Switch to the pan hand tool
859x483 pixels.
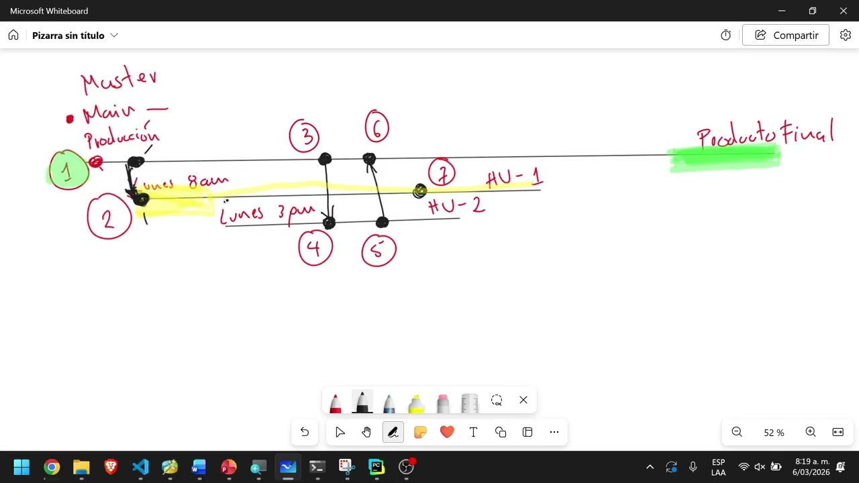(x=366, y=433)
